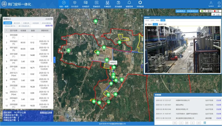Jump to last page of alarm list
This screenshot has width=222, height=126.
pos(198,123)
